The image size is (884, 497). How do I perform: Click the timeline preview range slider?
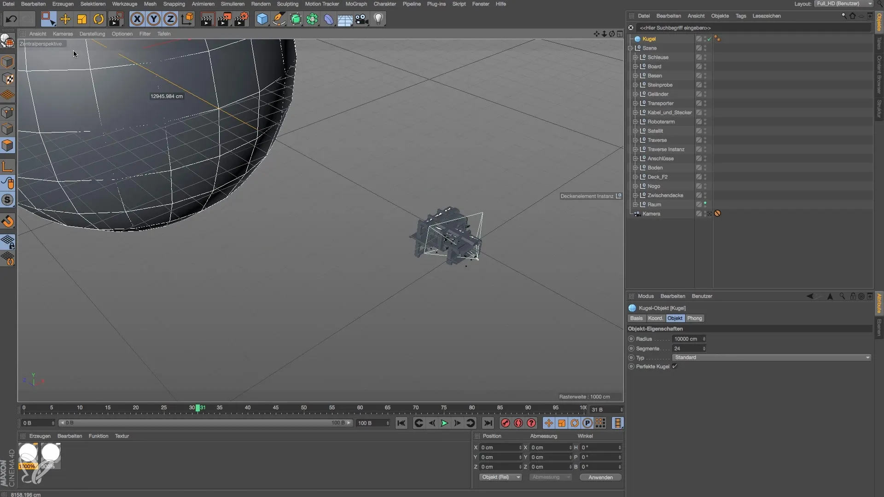206,423
